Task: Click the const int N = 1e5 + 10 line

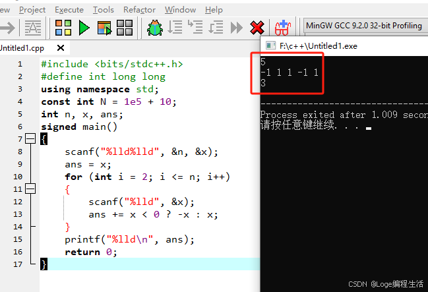Action: point(109,102)
